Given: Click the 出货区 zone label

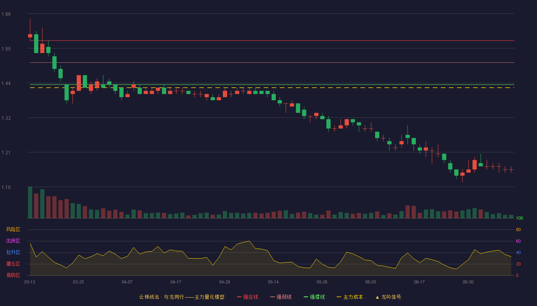Looking at the screenshot, I should click(13, 241).
